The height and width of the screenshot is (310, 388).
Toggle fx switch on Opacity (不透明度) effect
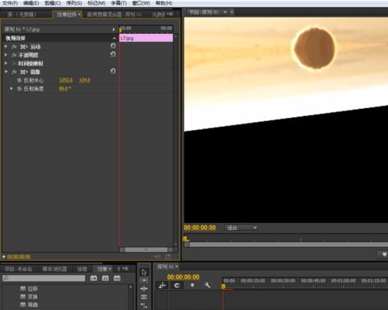coord(14,55)
